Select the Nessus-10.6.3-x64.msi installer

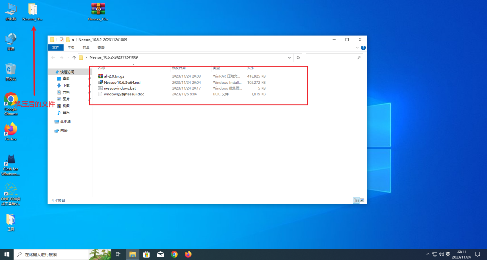pos(122,82)
